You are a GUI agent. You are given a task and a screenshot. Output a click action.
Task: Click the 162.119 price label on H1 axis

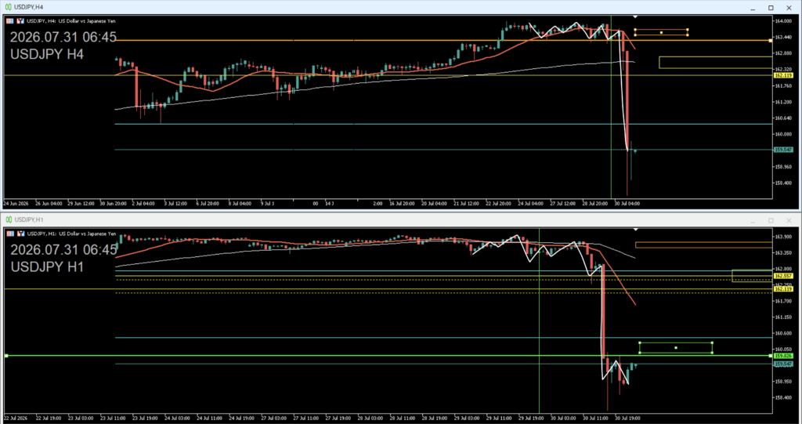(783, 289)
